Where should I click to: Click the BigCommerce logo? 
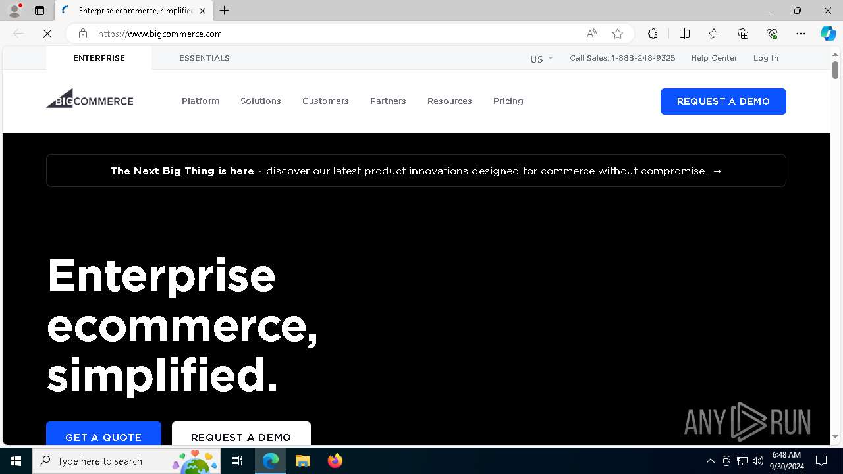(x=90, y=99)
